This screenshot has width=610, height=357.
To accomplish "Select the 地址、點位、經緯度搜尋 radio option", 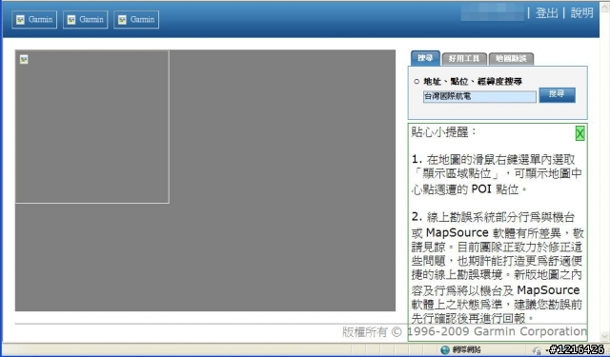I will [417, 82].
